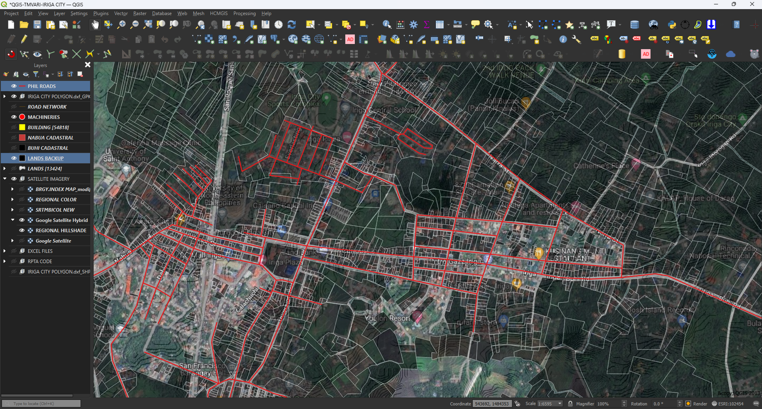Collapse the SATELLITE IMAGERY group
This screenshot has height=409, width=762.
(x=4, y=178)
